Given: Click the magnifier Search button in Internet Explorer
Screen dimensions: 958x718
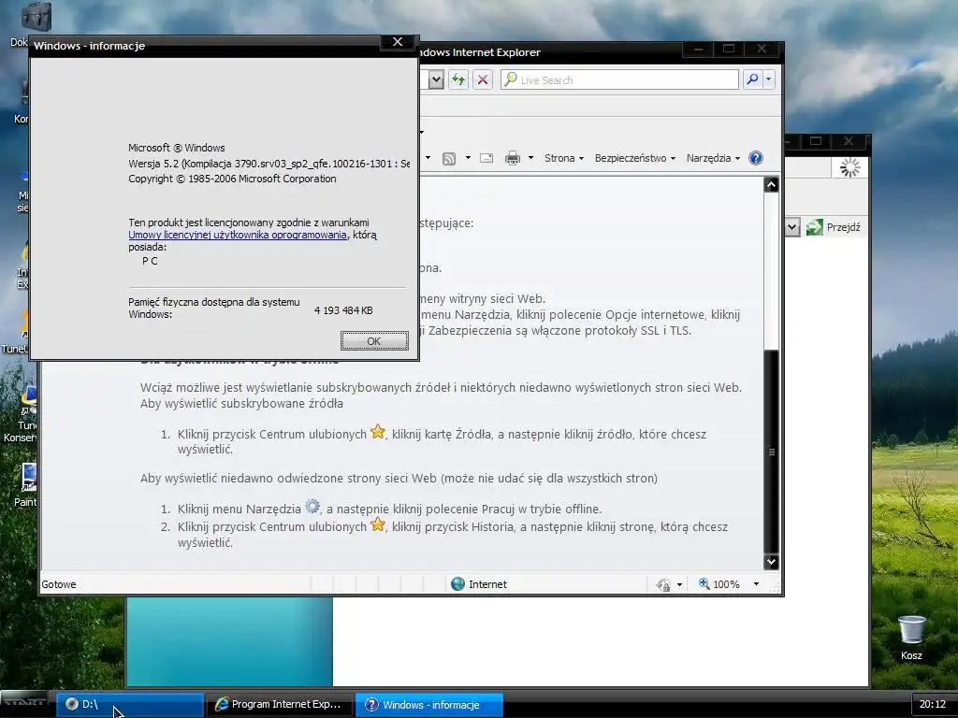Looking at the screenshot, I should [x=753, y=79].
